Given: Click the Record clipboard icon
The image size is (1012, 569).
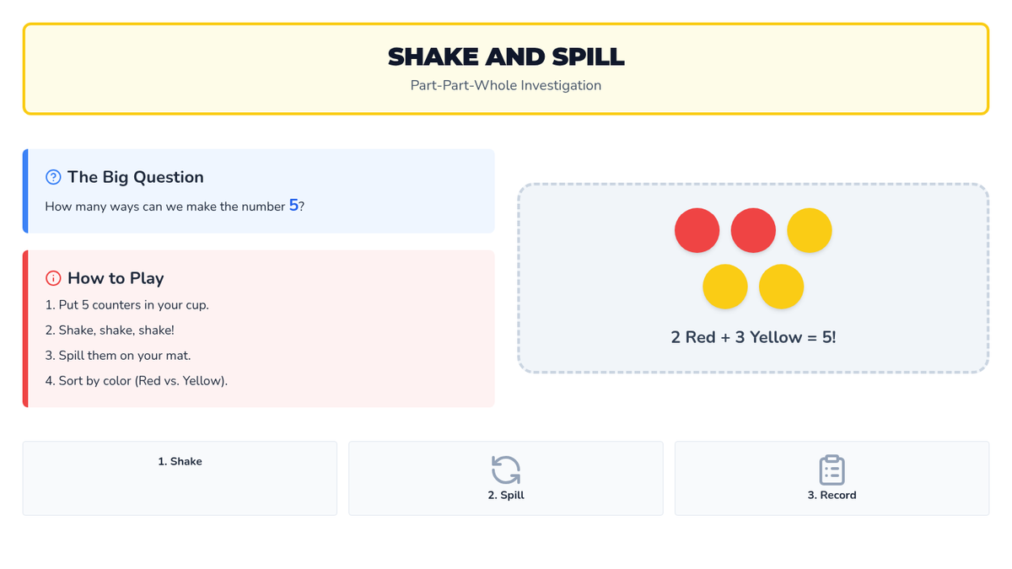Looking at the screenshot, I should [x=832, y=470].
